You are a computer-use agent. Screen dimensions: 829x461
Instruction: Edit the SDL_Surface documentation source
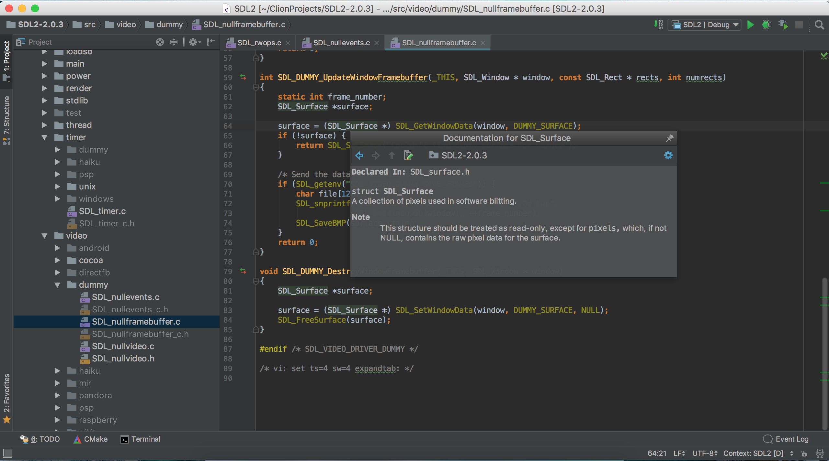408,155
